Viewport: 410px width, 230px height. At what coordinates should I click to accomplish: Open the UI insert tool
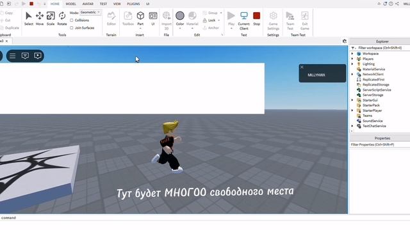(x=153, y=19)
